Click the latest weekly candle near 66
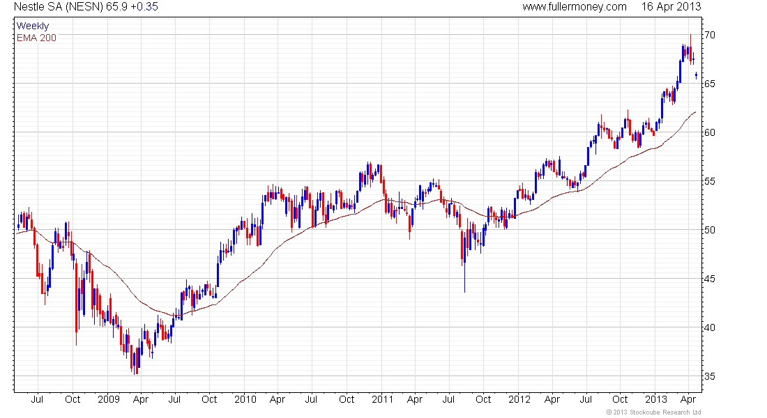Image resolution: width=767 pixels, height=418 pixels. coord(696,75)
